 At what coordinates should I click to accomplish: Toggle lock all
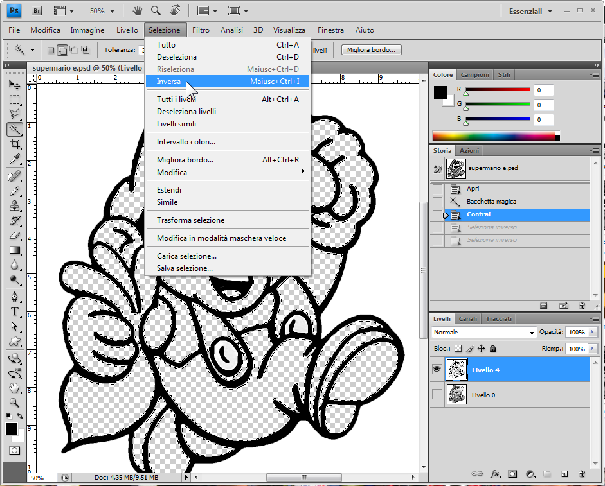(492, 349)
